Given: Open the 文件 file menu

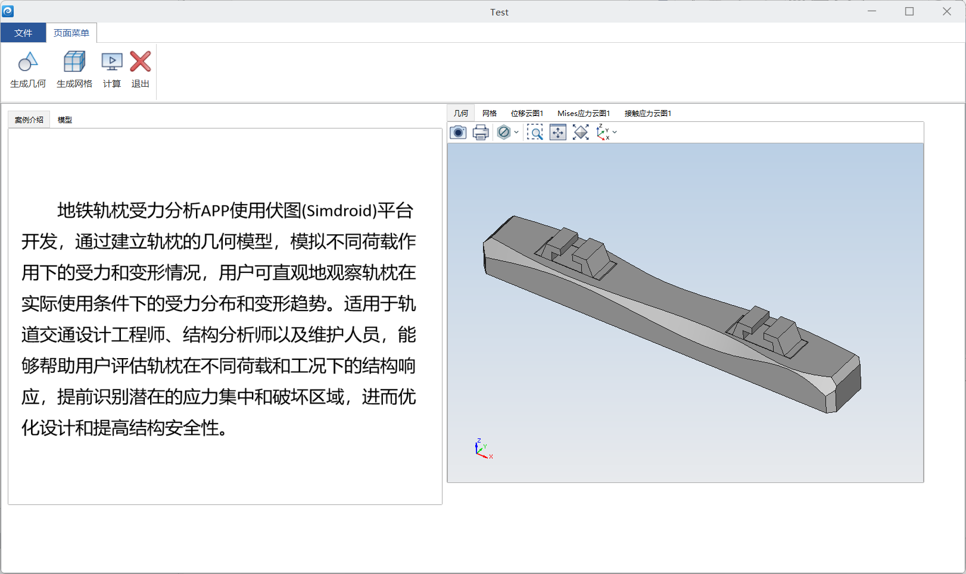Looking at the screenshot, I should [x=23, y=33].
